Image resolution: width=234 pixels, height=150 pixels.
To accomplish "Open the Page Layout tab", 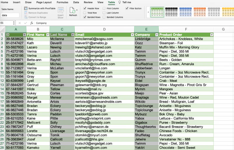I will pyautogui.click(x=44, y=2).
